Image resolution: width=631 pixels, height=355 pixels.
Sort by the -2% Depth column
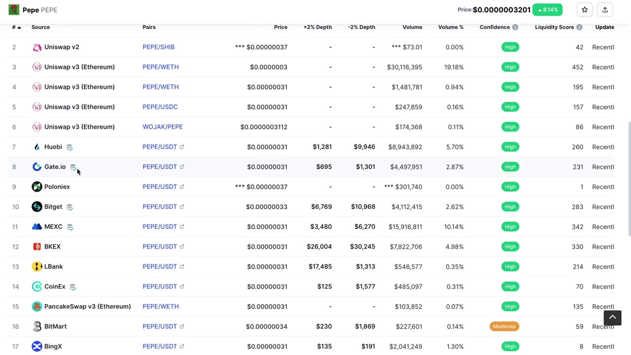point(361,27)
